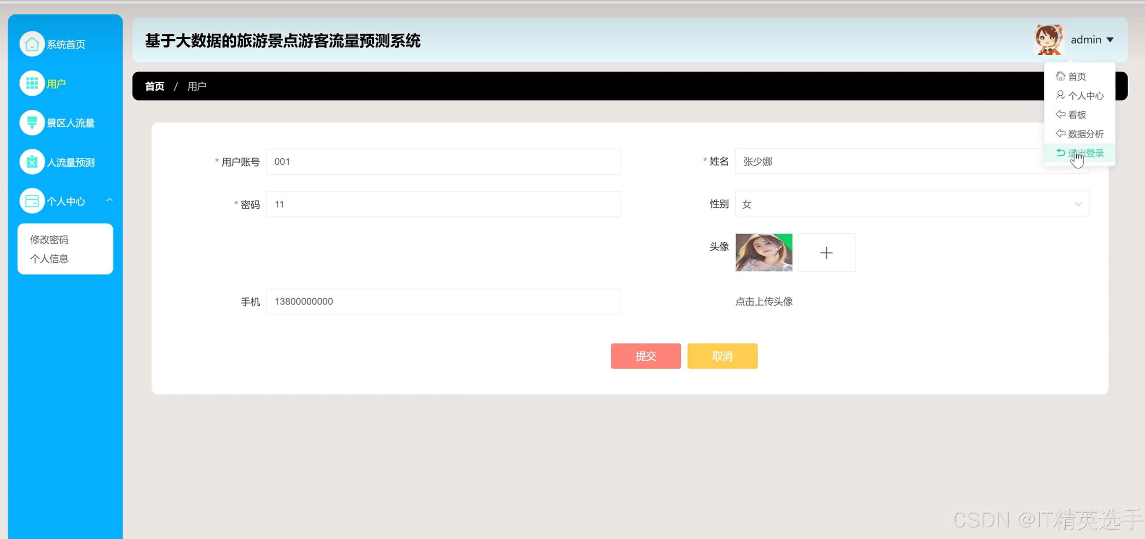
Task: Click the 手机 input field
Action: [x=443, y=301]
